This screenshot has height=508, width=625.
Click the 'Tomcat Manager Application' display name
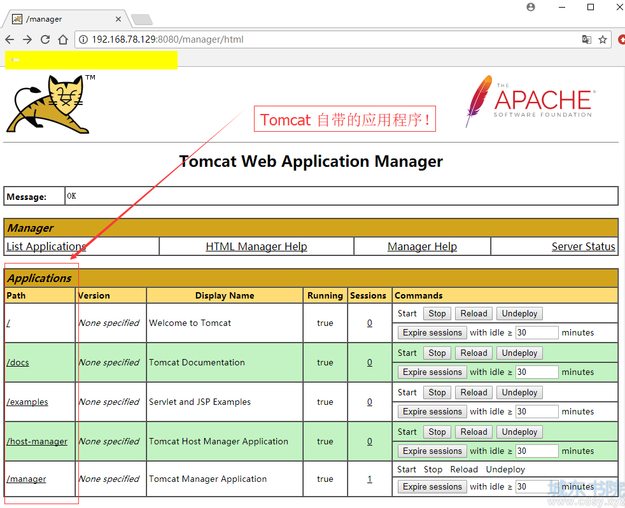(x=207, y=479)
